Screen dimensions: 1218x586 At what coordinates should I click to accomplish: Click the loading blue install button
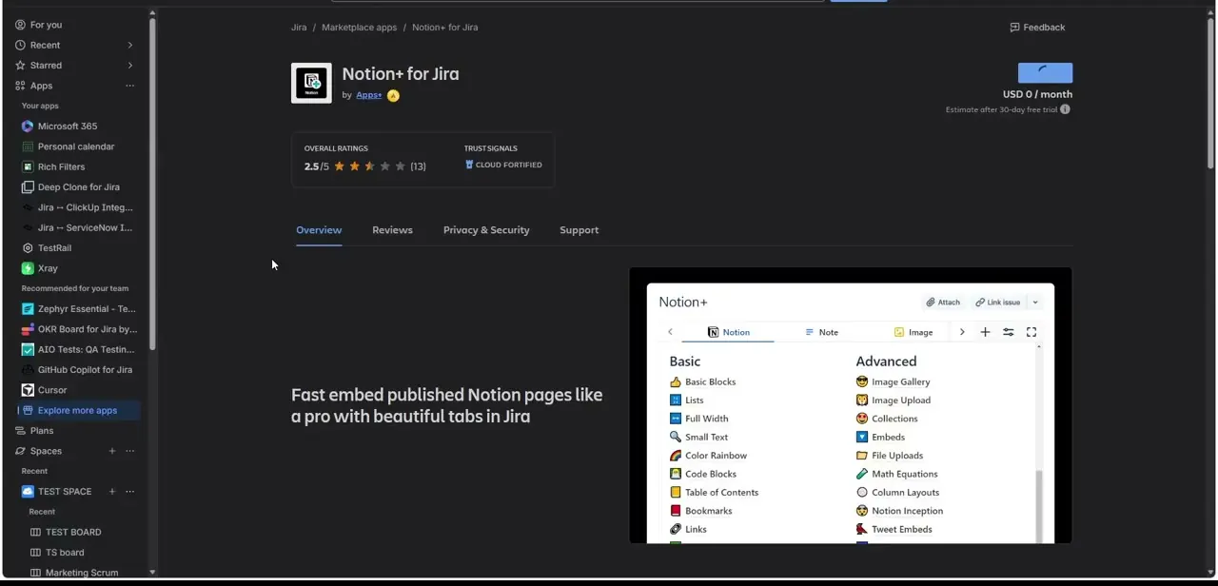[x=1045, y=73]
